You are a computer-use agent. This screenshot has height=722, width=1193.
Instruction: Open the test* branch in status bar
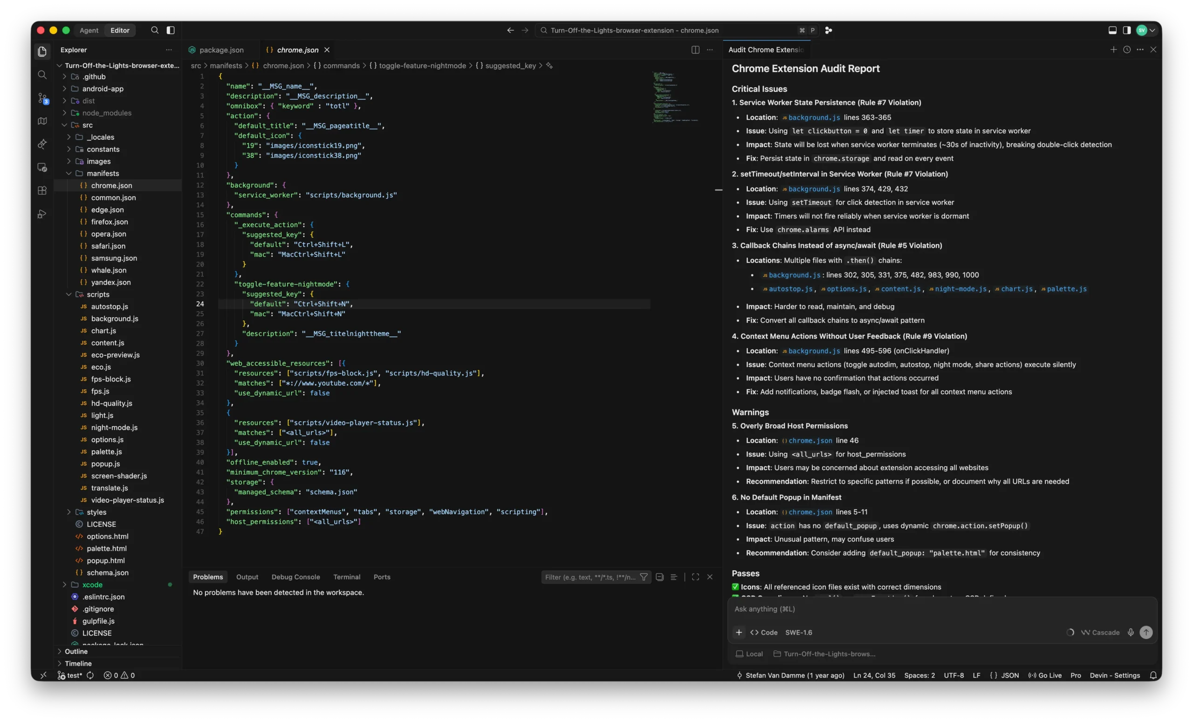(70, 675)
